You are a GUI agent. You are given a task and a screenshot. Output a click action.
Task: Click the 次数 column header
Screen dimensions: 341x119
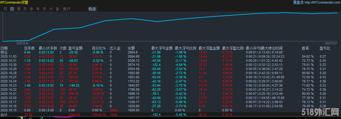[x=63, y=48]
